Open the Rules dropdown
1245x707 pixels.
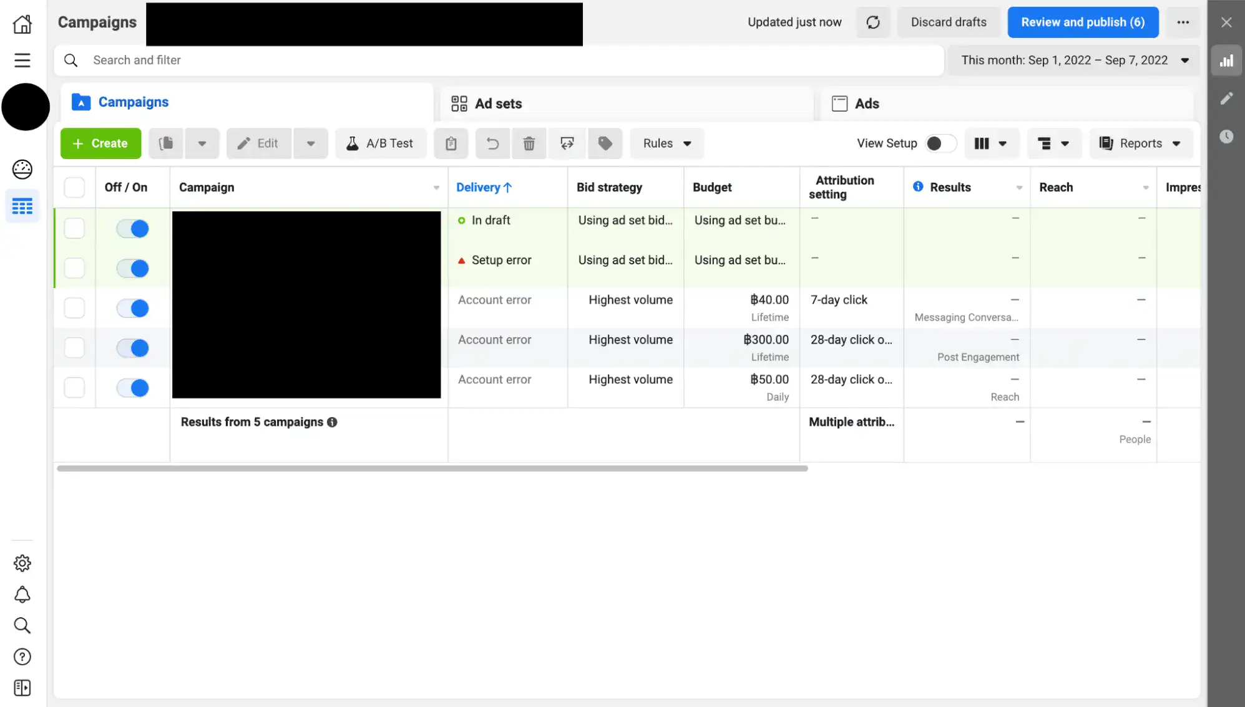[x=666, y=143]
